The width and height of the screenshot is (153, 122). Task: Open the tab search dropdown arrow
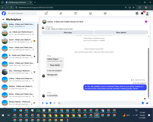2,2
